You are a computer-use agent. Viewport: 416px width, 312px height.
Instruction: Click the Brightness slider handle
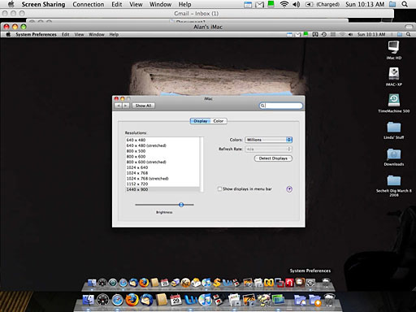tap(181, 205)
